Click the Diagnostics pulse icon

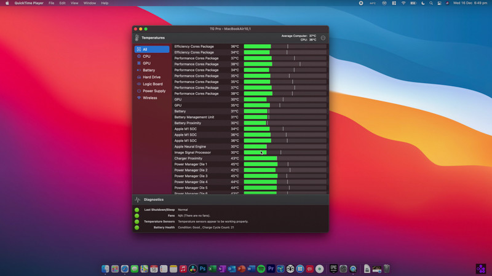(x=137, y=200)
